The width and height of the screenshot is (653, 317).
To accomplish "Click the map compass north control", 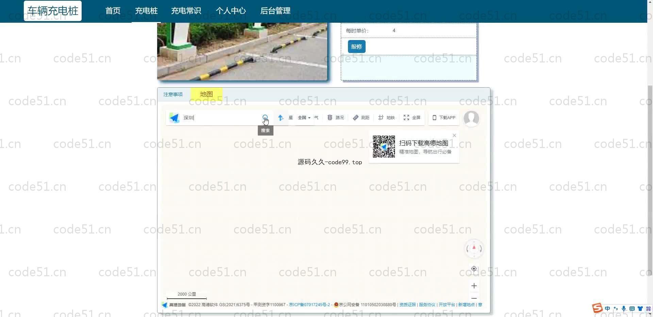I will pos(474,249).
